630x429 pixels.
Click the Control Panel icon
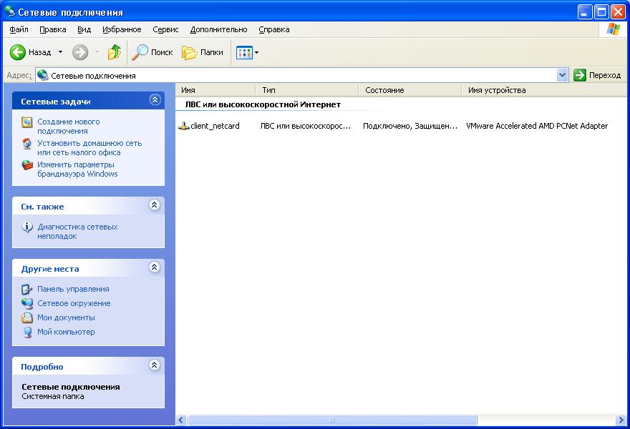(27, 289)
